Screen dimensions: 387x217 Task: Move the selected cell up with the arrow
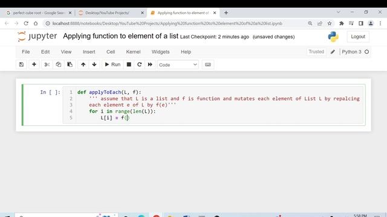pyautogui.click(x=83, y=64)
